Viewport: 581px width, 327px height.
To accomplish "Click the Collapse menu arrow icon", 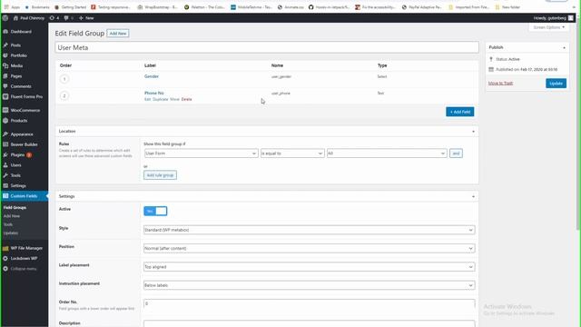I will (5, 269).
